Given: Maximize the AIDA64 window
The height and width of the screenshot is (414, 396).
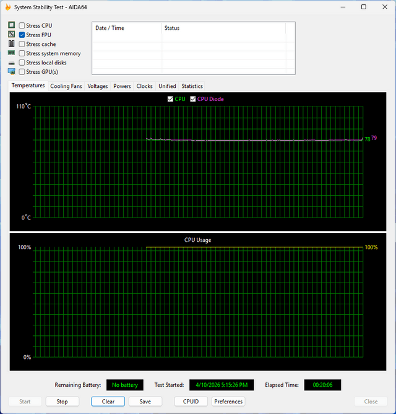Looking at the screenshot, I should point(364,7).
